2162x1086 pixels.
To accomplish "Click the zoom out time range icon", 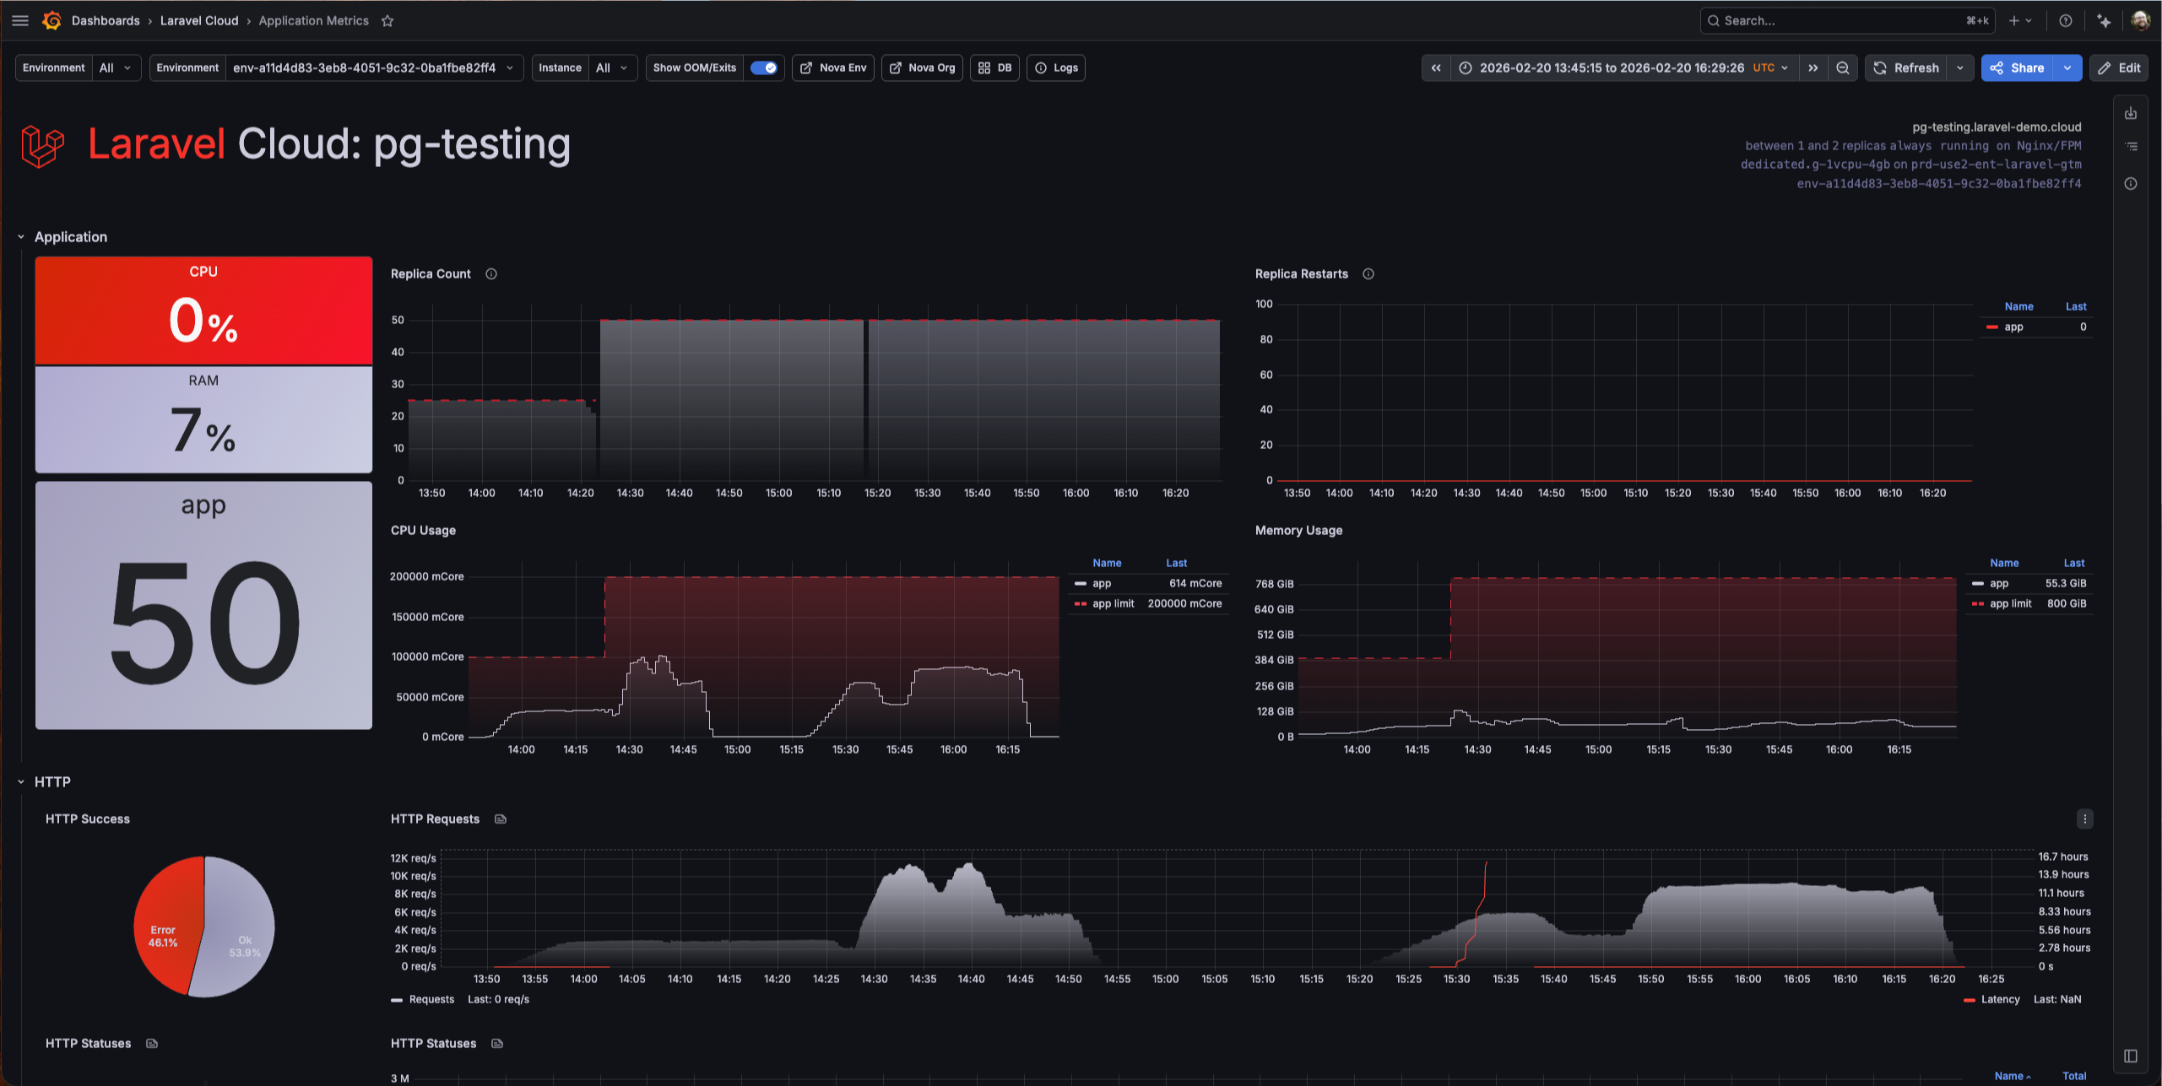I will [x=1843, y=68].
